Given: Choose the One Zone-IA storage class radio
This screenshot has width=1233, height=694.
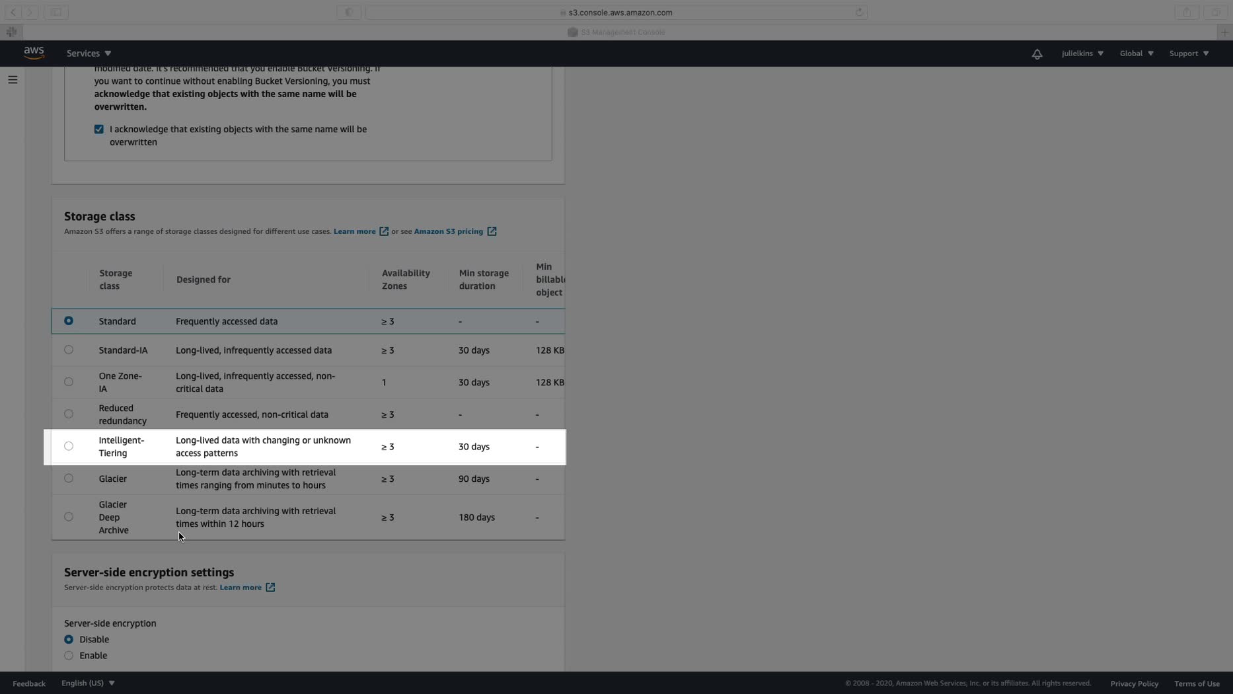Looking at the screenshot, I should pos(69,382).
